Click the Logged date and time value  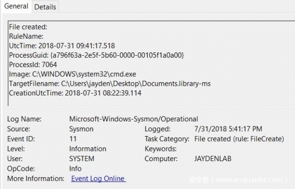[x=228, y=129]
